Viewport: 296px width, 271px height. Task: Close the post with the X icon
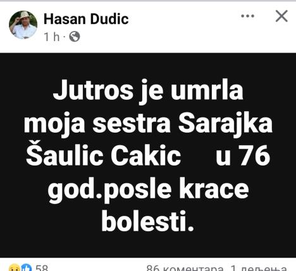point(281,16)
